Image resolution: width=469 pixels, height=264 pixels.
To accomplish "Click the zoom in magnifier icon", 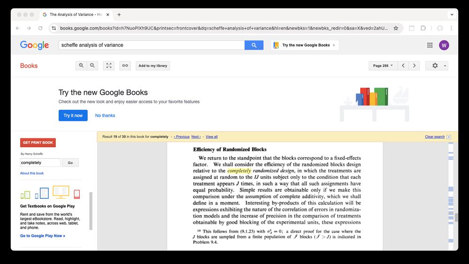I will tap(81, 66).
